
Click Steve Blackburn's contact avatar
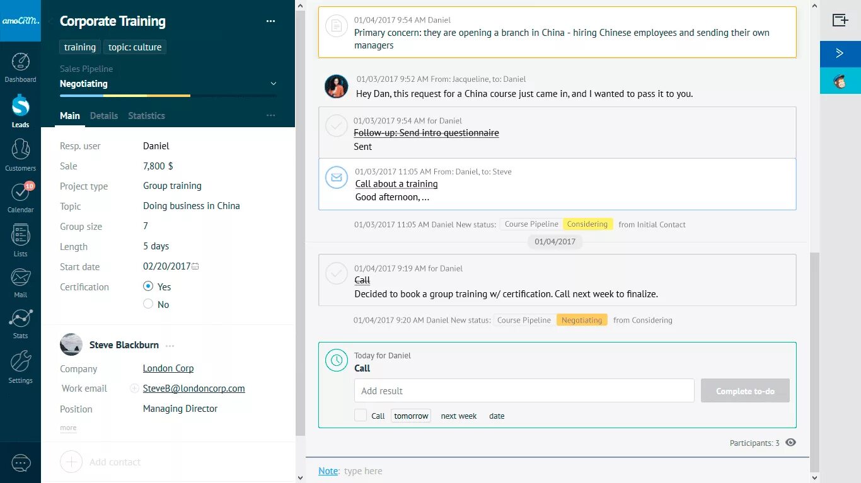(71, 344)
